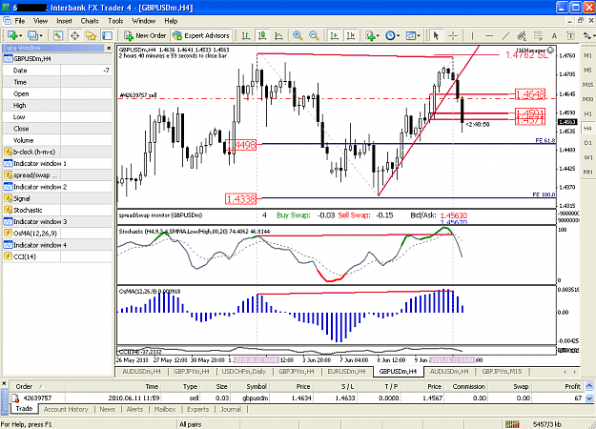Select the text tool (A icon)
The height and width of the screenshot is (429, 596).
point(554,35)
